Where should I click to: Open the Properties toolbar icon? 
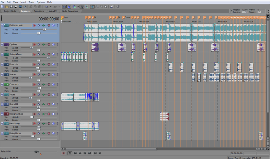coord(25,7)
